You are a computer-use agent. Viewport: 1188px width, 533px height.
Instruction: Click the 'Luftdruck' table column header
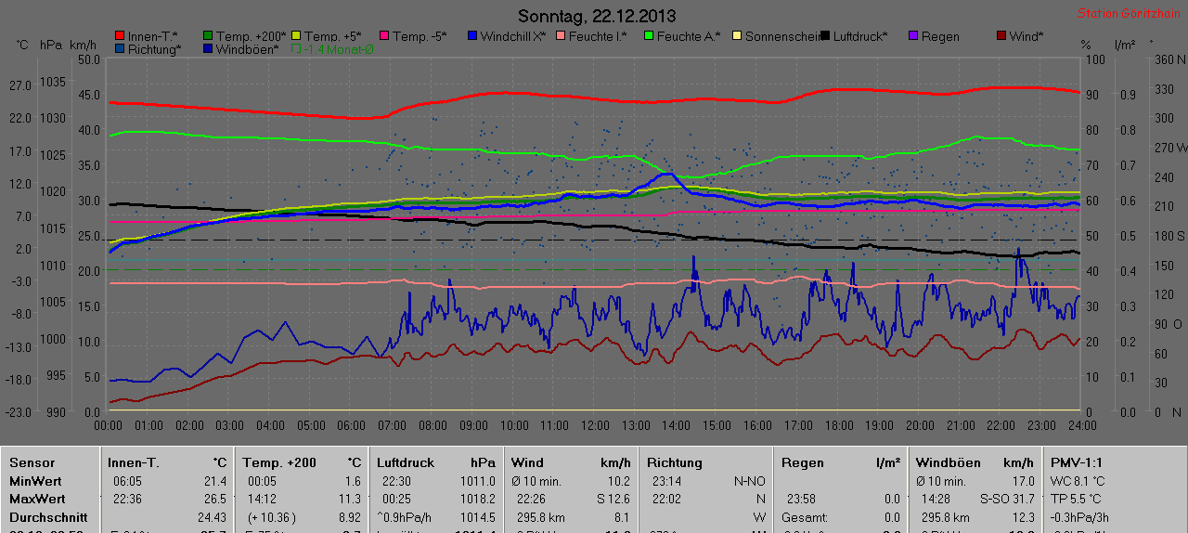coord(406,462)
